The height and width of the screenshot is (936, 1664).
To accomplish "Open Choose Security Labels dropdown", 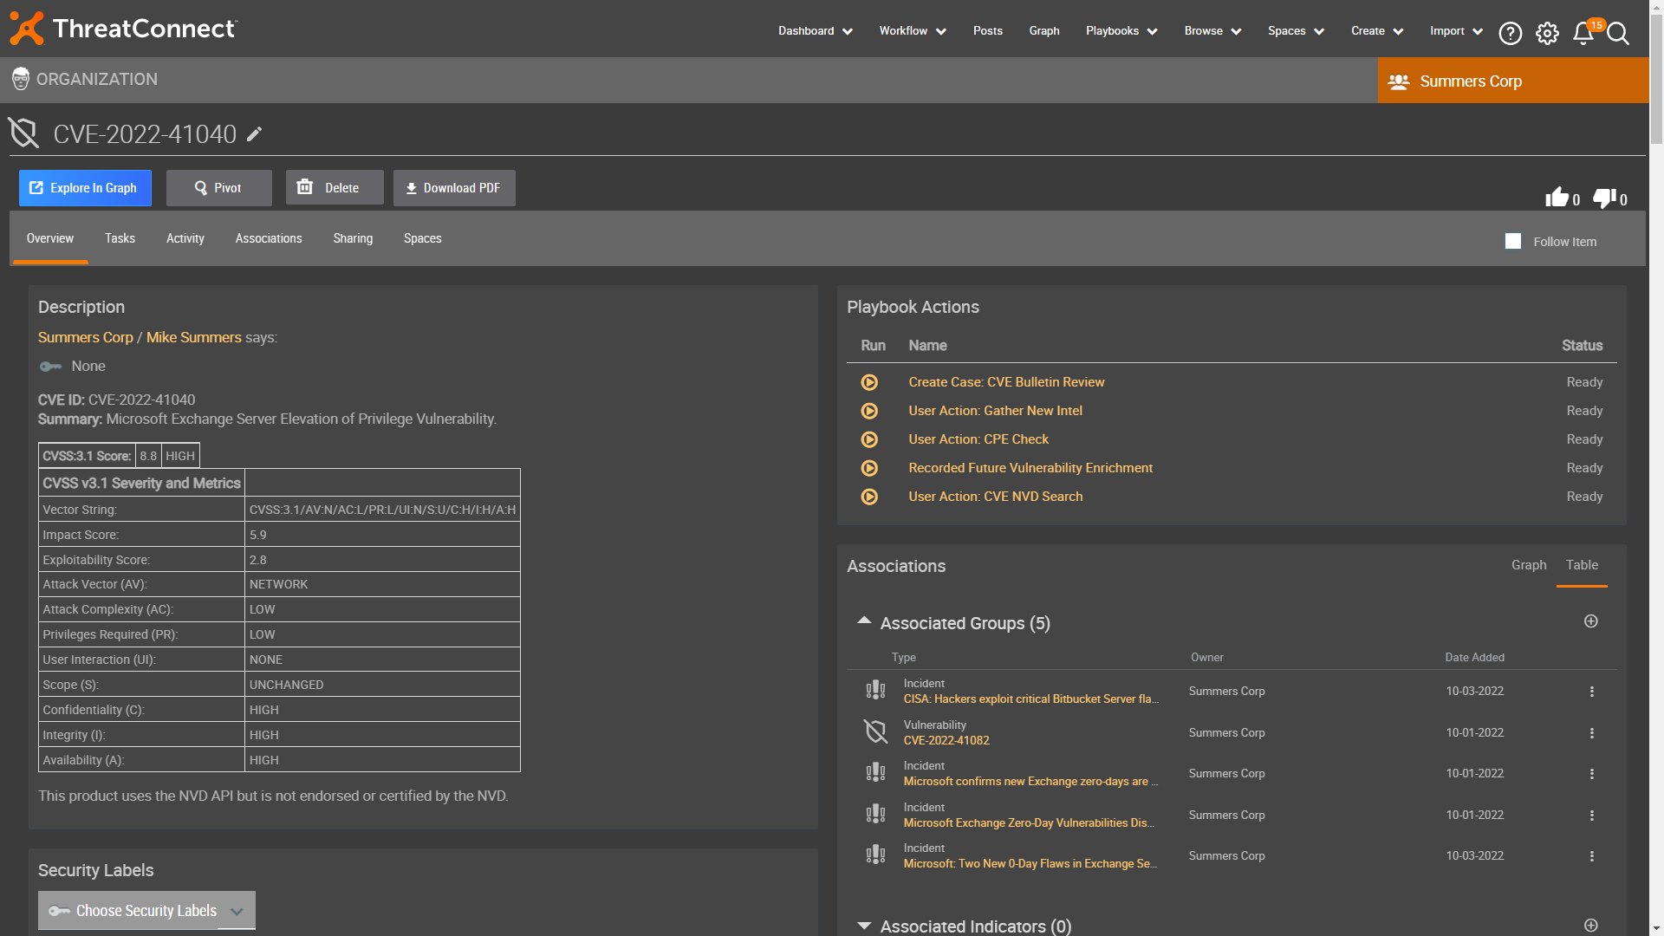I will tap(146, 911).
